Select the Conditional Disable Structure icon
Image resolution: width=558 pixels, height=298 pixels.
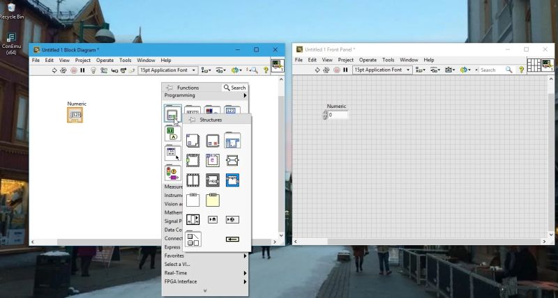(213, 200)
